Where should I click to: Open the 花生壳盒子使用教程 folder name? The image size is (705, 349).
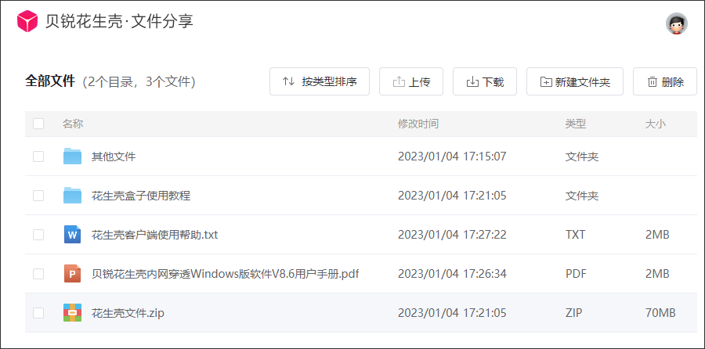point(141,196)
